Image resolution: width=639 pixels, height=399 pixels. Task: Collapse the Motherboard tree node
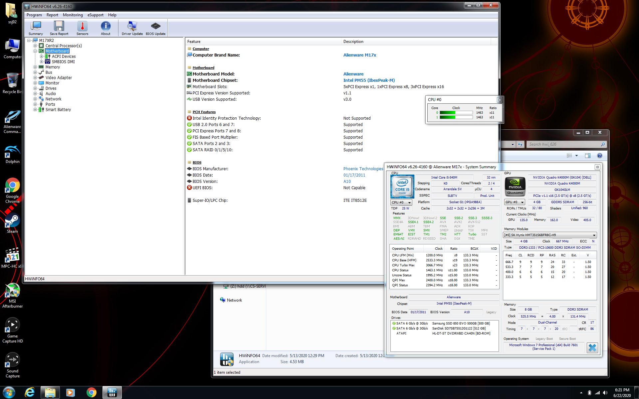click(35, 51)
